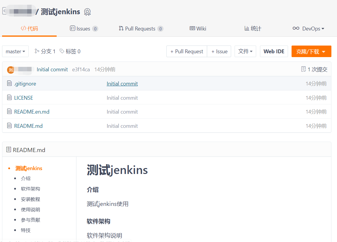
Task: Open the LICENSE file
Action: 24,98
